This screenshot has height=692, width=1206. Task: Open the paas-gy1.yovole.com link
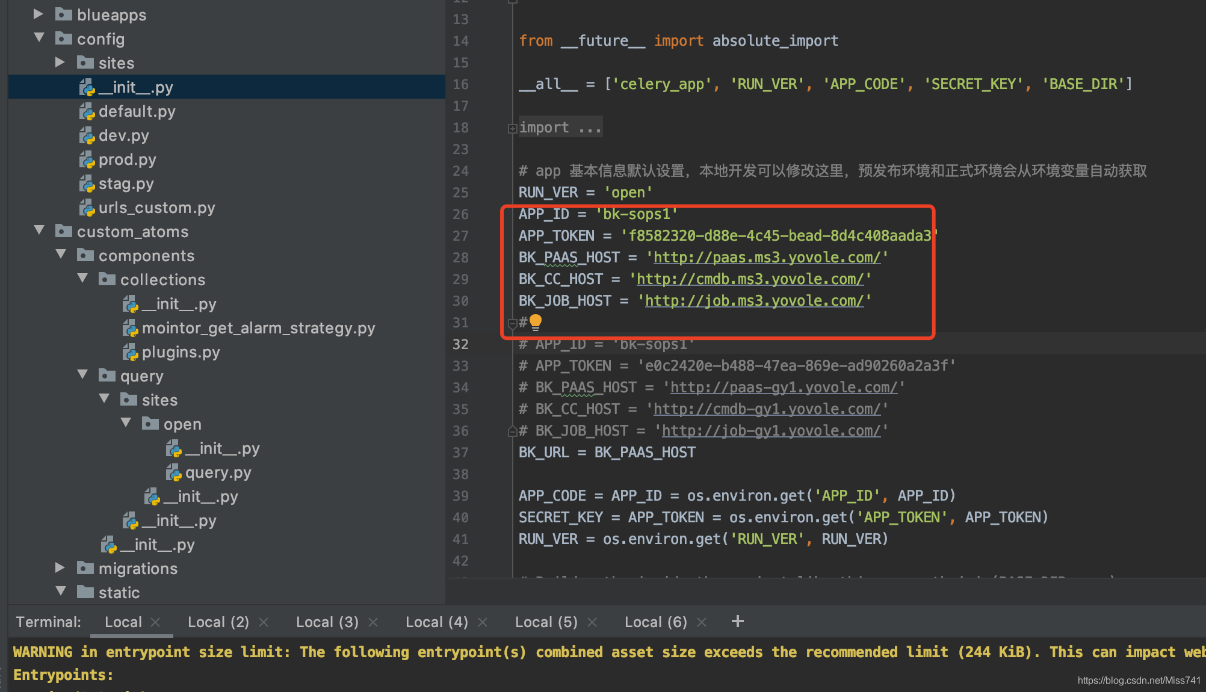784,388
